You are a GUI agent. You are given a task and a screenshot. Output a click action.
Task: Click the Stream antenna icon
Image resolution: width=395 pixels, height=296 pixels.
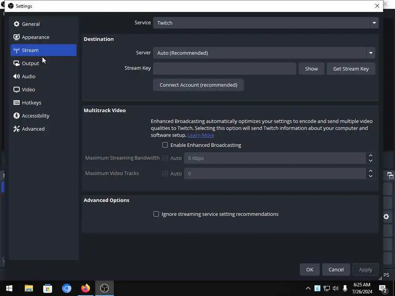(16, 50)
